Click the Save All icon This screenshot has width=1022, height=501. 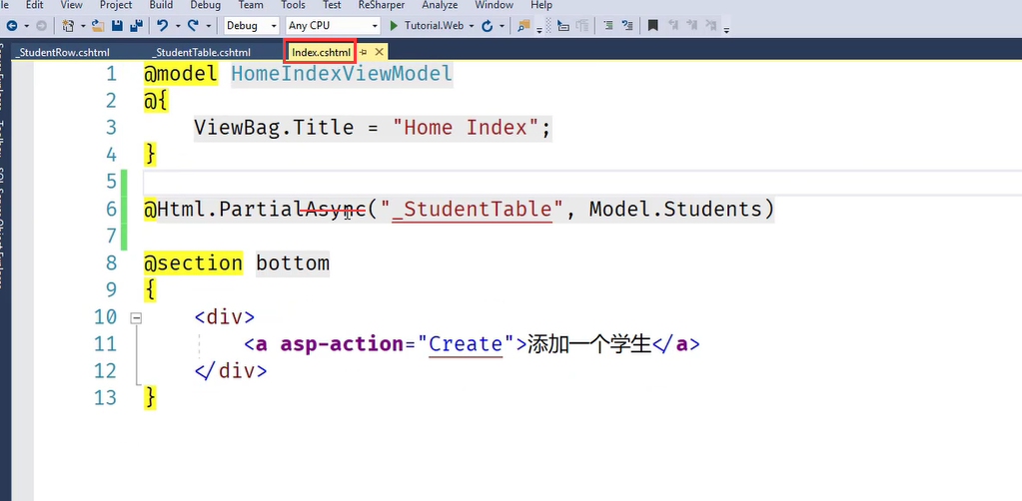pyautogui.click(x=134, y=25)
